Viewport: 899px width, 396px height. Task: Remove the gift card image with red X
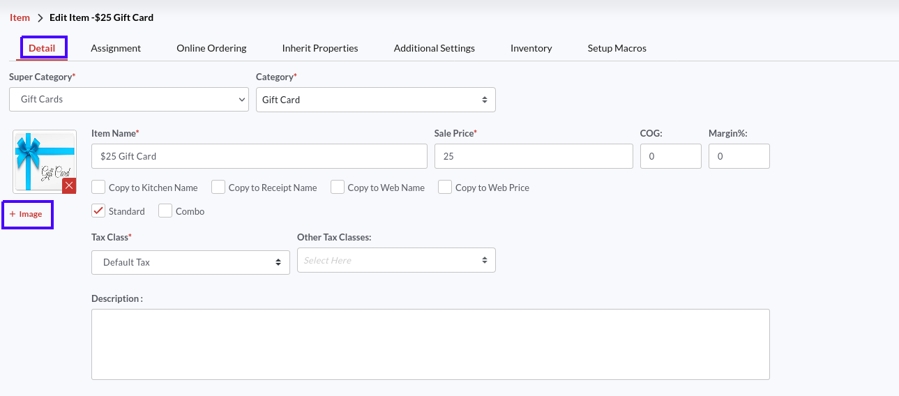(x=69, y=185)
